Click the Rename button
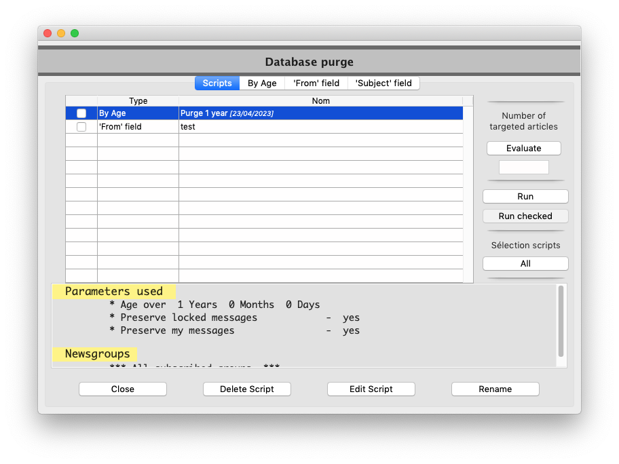 coord(495,389)
